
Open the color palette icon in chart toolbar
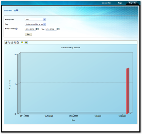point(22,42)
